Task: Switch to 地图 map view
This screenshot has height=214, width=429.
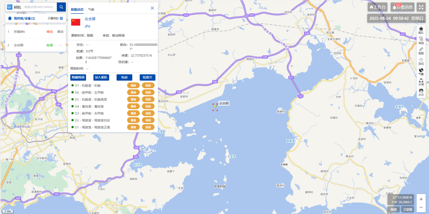Action: (x=393, y=210)
